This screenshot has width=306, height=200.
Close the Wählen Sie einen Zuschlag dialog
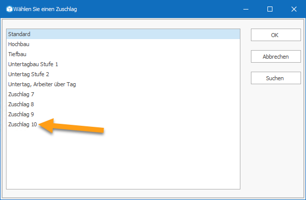click(294, 9)
